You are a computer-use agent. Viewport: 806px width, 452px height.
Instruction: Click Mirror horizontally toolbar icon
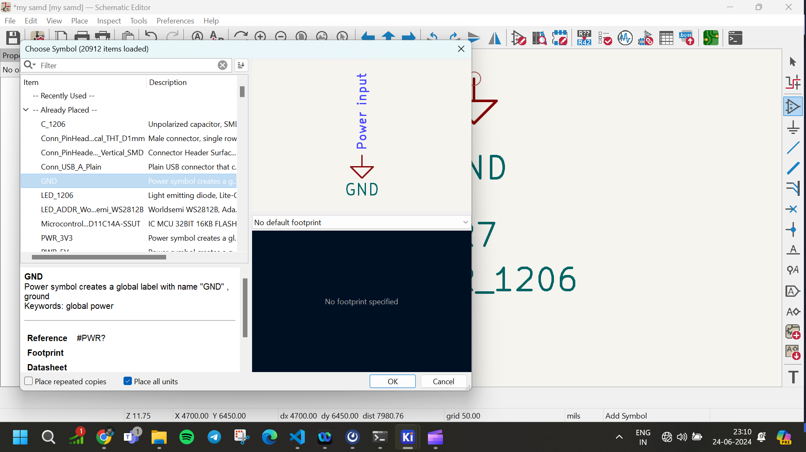pos(495,38)
